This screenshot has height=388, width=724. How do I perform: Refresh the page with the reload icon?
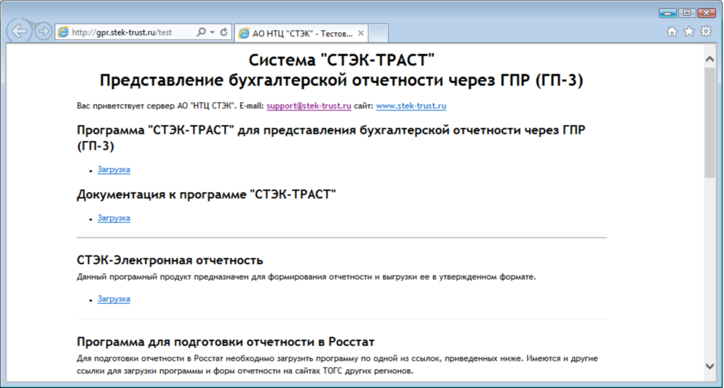click(224, 32)
